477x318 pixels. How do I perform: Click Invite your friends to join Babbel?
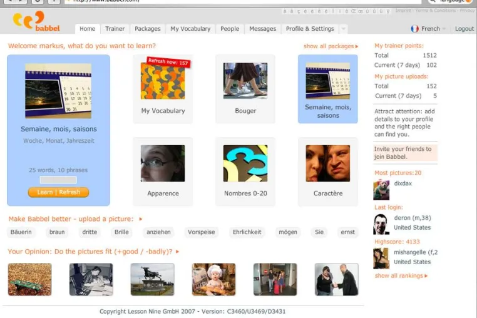click(x=405, y=153)
